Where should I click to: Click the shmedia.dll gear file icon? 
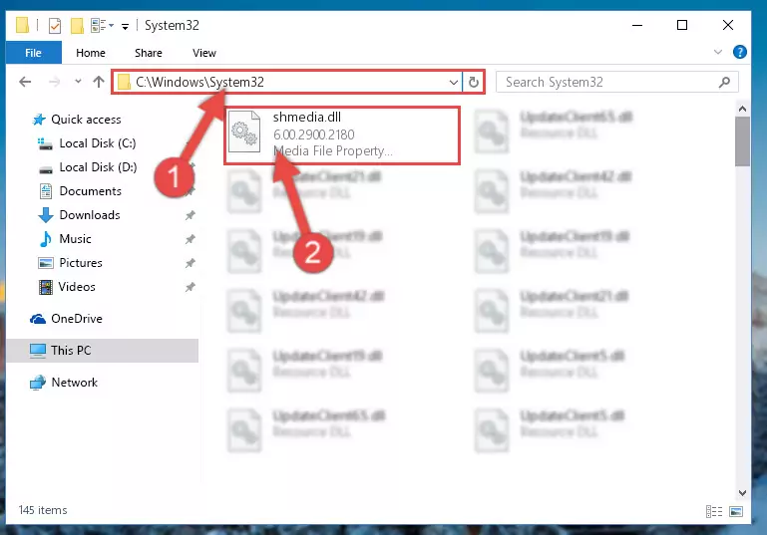pyautogui.click(x=244, y=132)
